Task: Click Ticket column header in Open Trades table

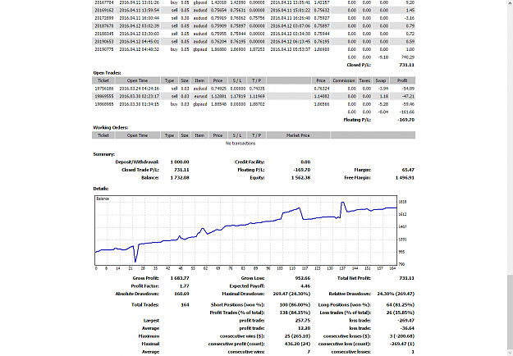Action: pyautogui.click(x=103, y=80)
